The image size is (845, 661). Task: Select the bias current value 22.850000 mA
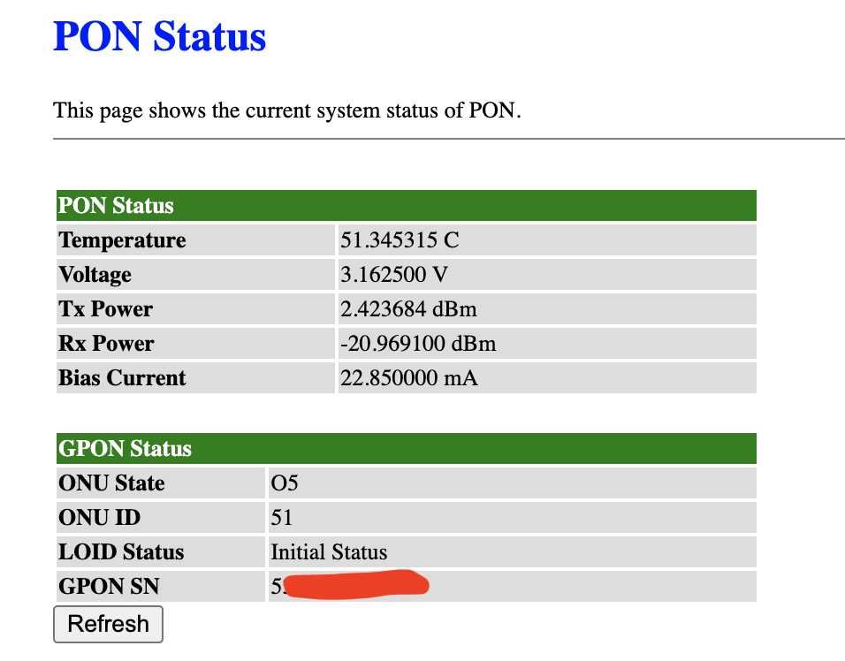click(x=408, y=378)
